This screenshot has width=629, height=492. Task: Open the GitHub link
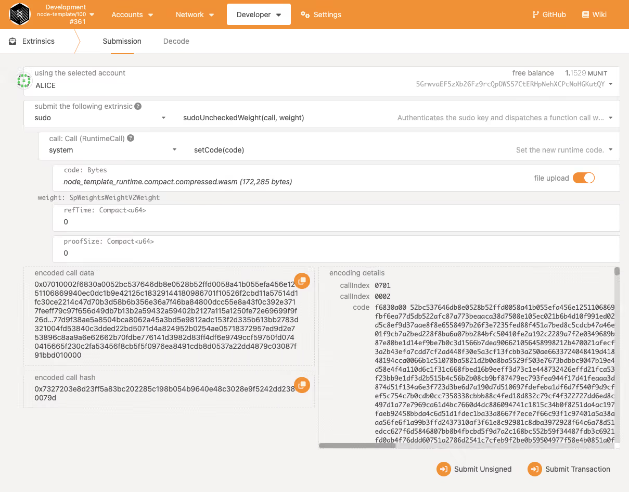[x=549, y=15]
